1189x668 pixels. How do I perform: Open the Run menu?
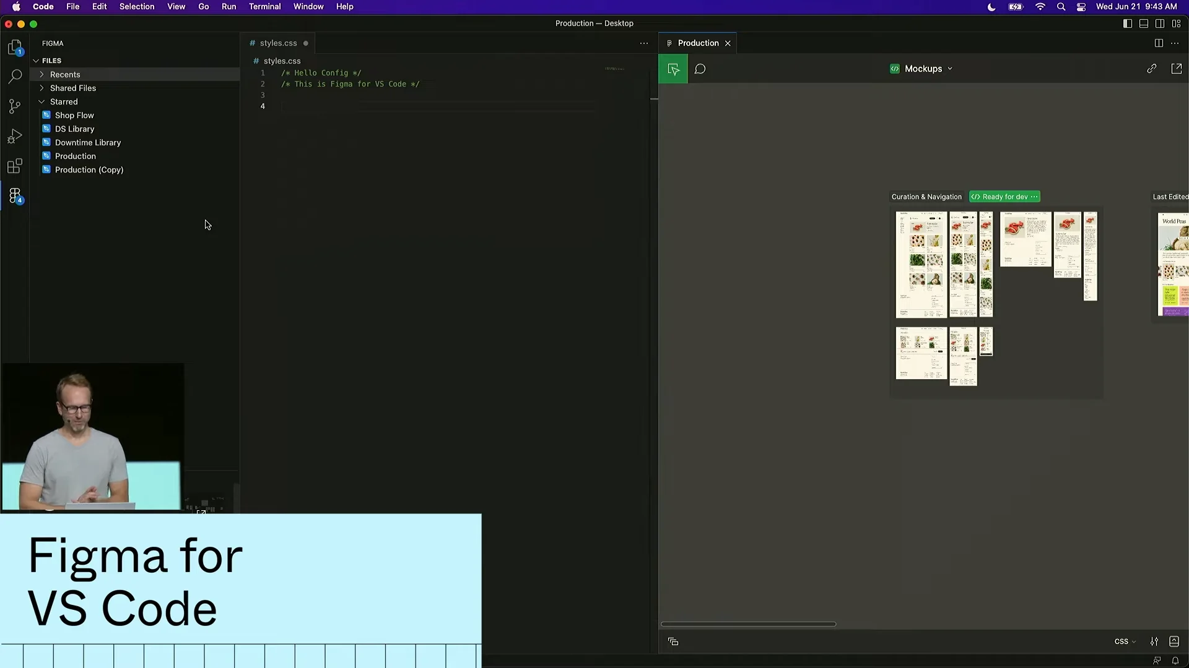click(229, 7)
